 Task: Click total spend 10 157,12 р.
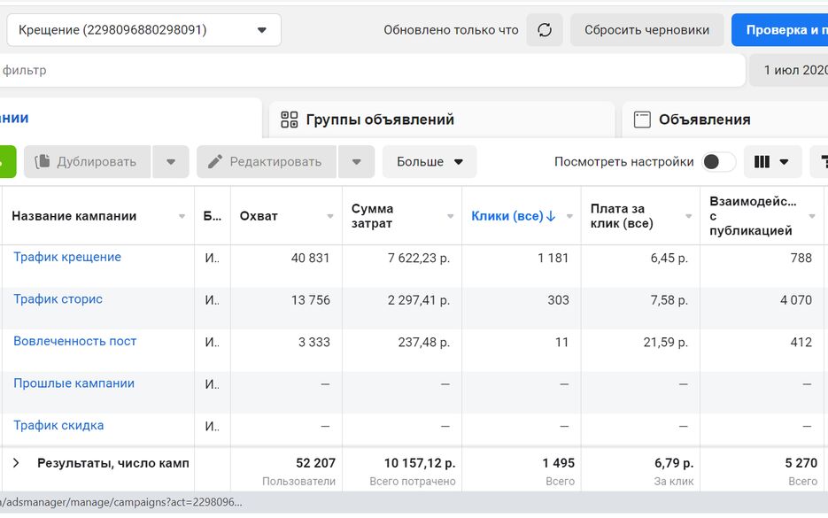(420, 463)
